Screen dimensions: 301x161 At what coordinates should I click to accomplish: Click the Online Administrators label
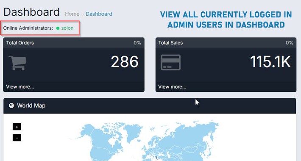point(28,28)
